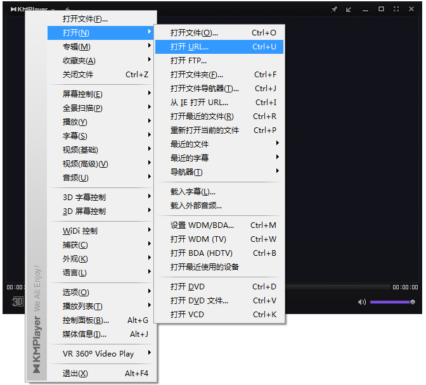Choose 打开 DVD 文件... item

coord(219,301)
